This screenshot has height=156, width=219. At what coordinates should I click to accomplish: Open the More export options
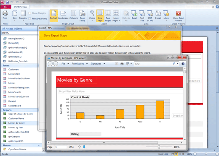(166, 16)
